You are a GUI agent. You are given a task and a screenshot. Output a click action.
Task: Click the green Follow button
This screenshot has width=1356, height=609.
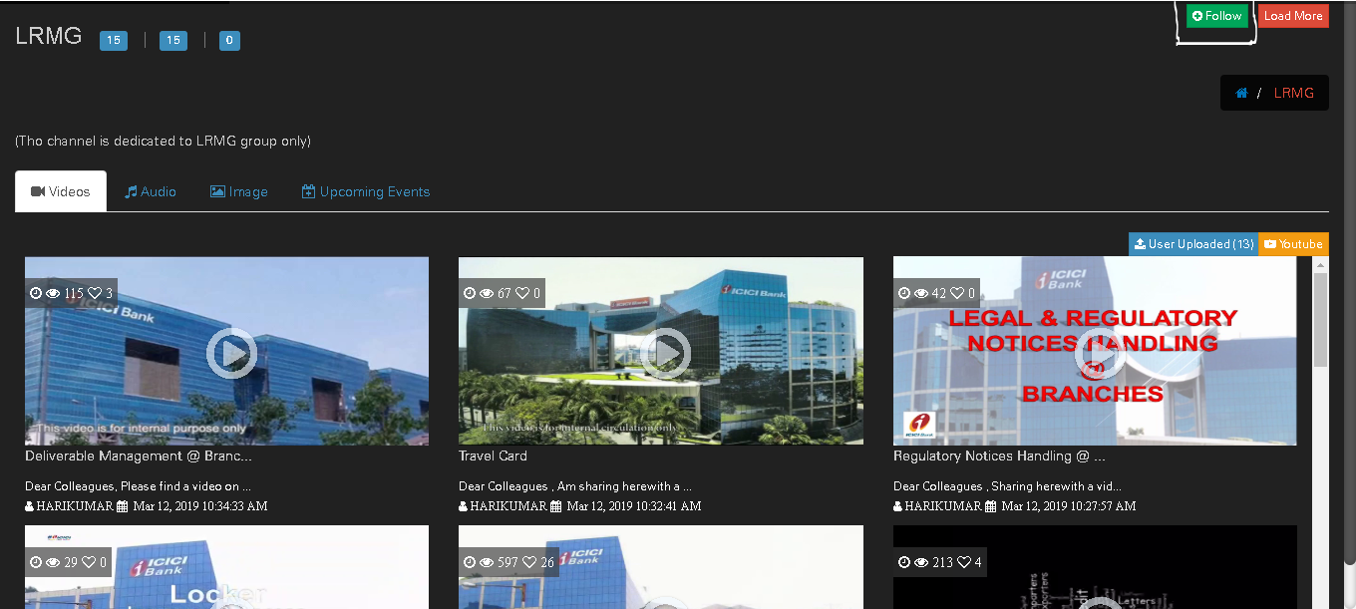coord(1216,16)
